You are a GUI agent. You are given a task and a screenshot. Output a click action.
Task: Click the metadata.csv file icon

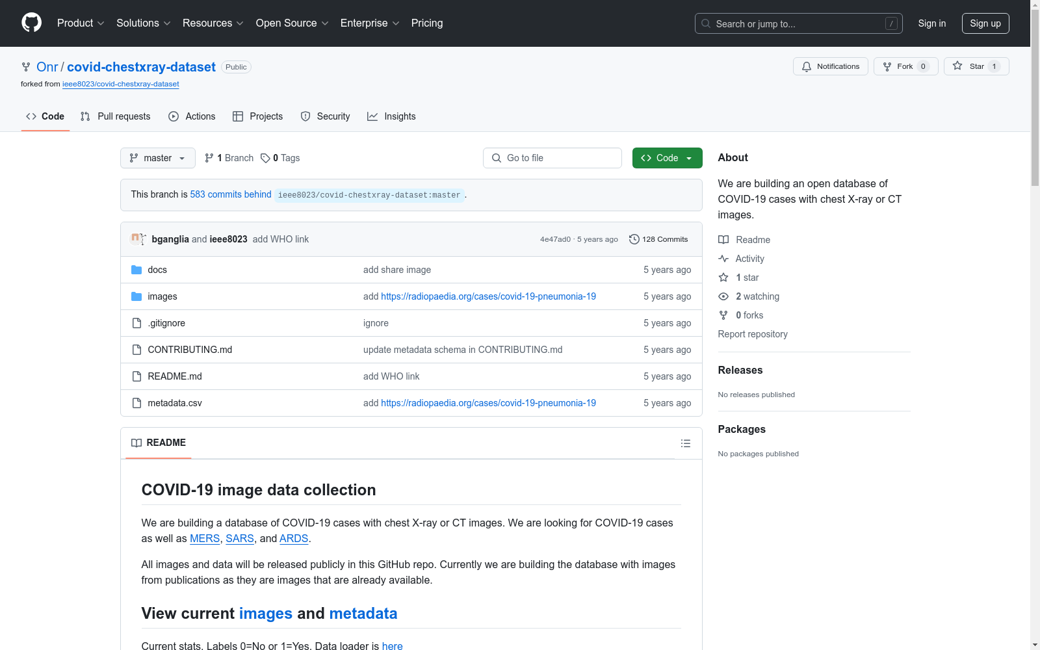[136, 403]
